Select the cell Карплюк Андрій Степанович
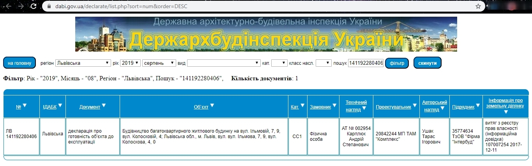This screenshot has height=166, width=532. [356, 136]
